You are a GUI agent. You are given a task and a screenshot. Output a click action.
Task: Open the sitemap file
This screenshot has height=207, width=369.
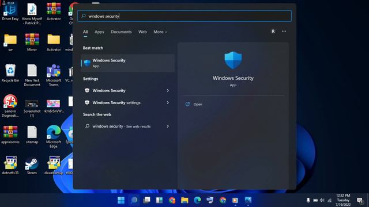[x=32, y=135]
